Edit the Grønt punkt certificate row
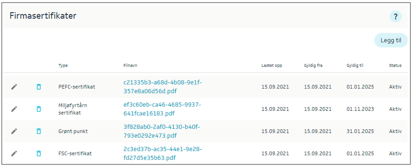The height and width of the screenshot is (167, 413). 14,131
